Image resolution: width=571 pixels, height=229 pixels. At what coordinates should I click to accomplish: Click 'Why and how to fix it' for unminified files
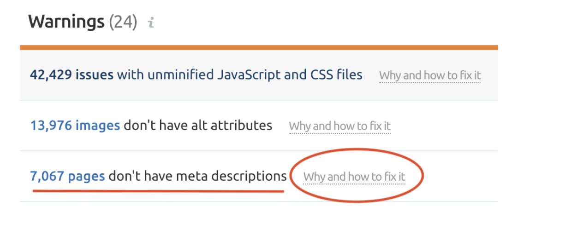click(x=430, y=75)
